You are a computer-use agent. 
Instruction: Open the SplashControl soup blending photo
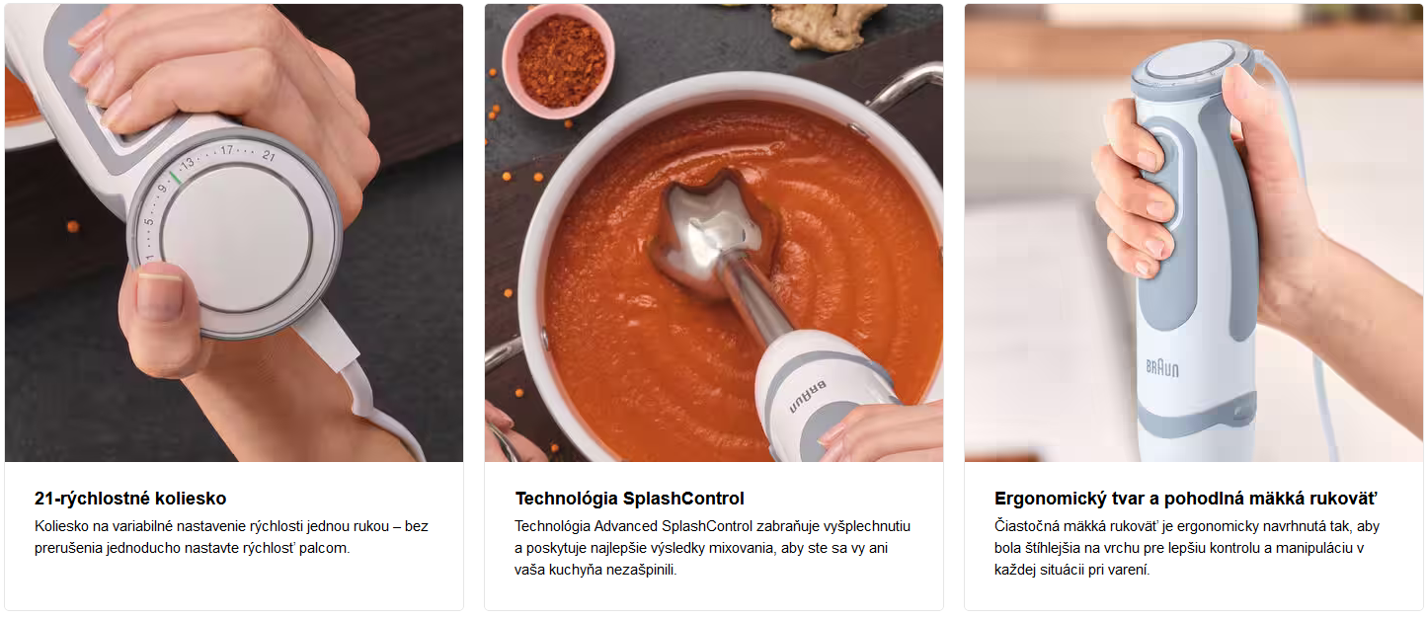click(x=714, y=233)
